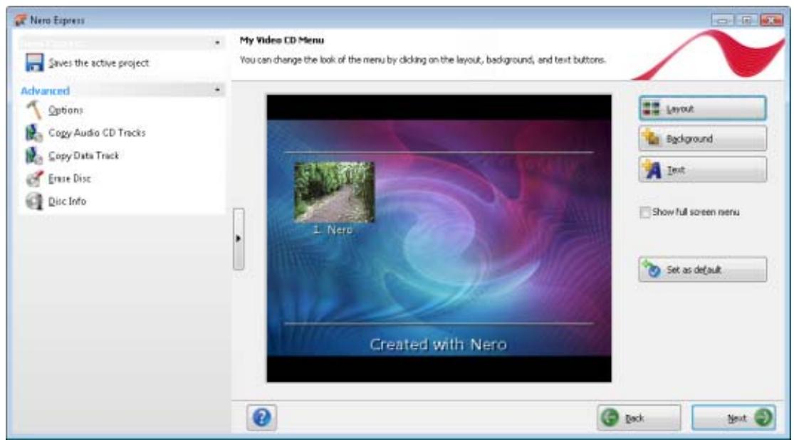Viewport: 794px width, 440px height.
Task: Select Erase Disc entry
Action: 69,178
